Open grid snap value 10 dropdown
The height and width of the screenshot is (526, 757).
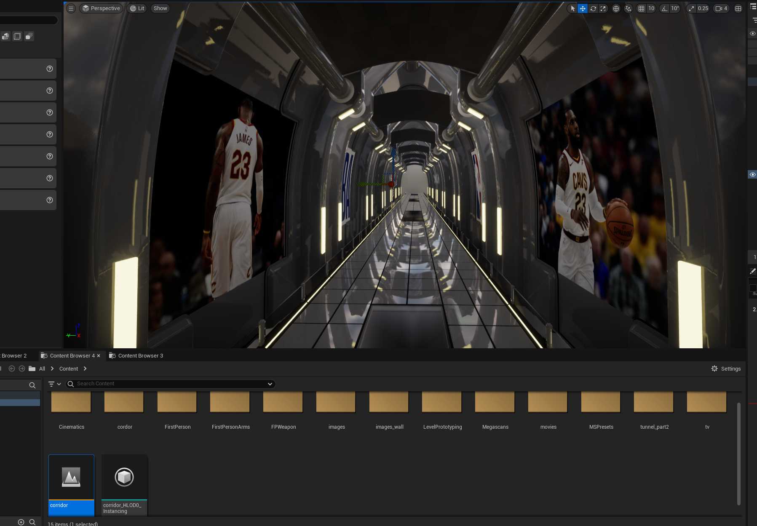651,8
